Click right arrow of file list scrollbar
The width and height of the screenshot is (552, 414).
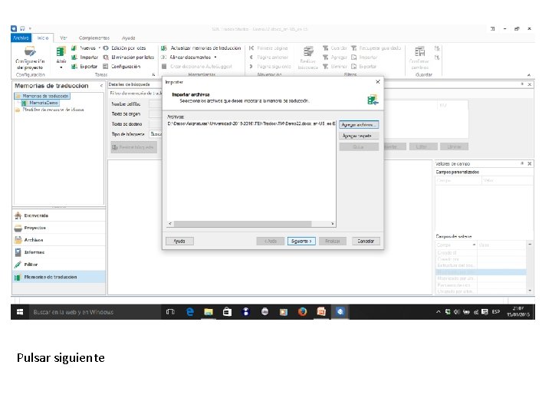332,224
